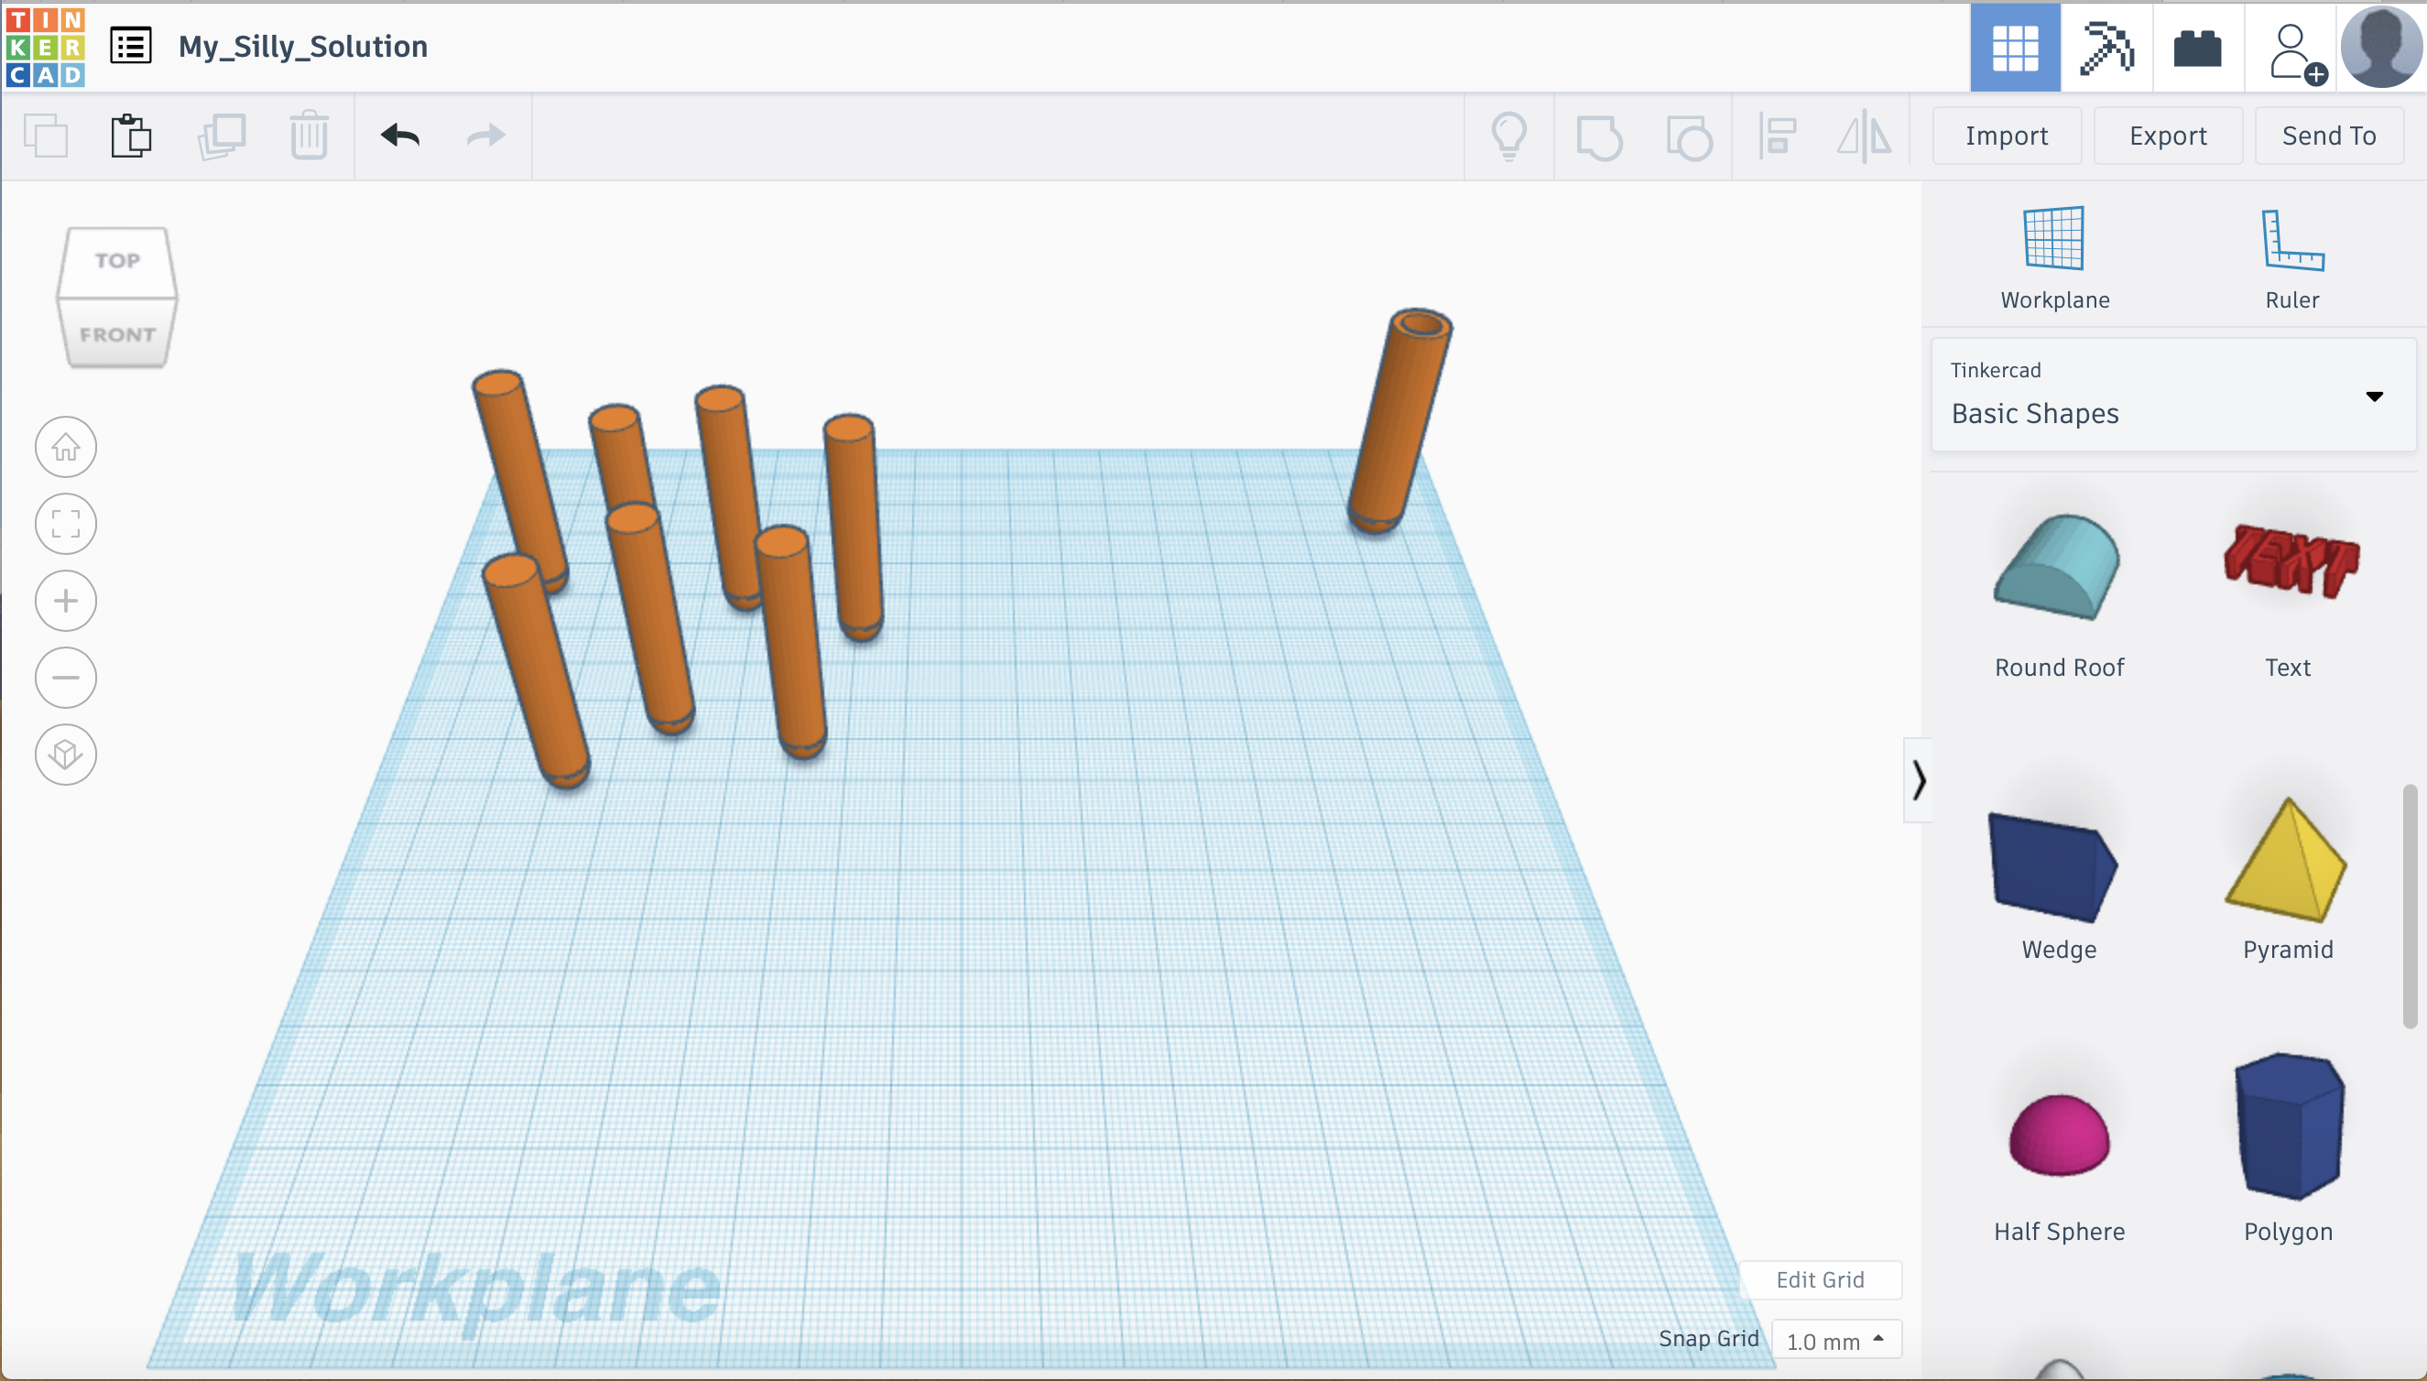The height and width of the screenshot is (1381, 2427).
Task: Open the Blocks mode pickaxe icon
Action: tap(2106, 48)
